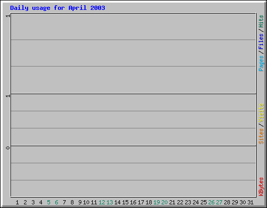This screenshot has height=208, width=267.
Task: Click day 7 on the x-axis
Action: pyautogui.click(x=64, y=202)
